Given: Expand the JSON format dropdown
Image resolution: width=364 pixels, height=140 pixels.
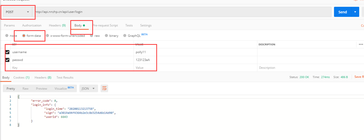Looking at the screenshot, I should pyautogui.click(x=88, y=88).
